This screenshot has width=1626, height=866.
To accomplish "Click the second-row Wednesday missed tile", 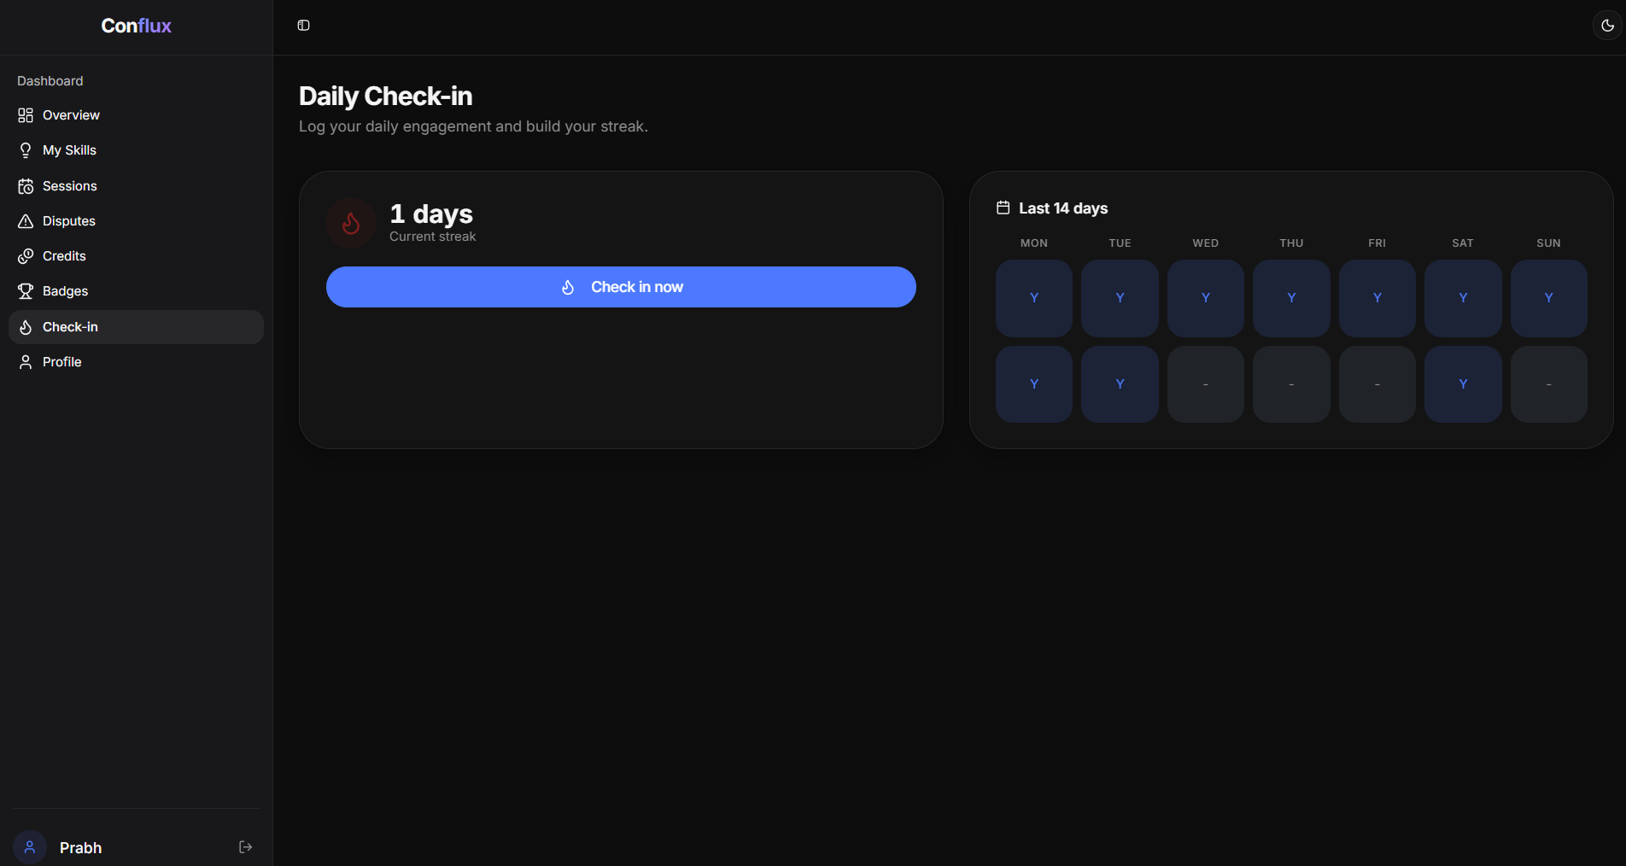I will (x=1206, y=384).
